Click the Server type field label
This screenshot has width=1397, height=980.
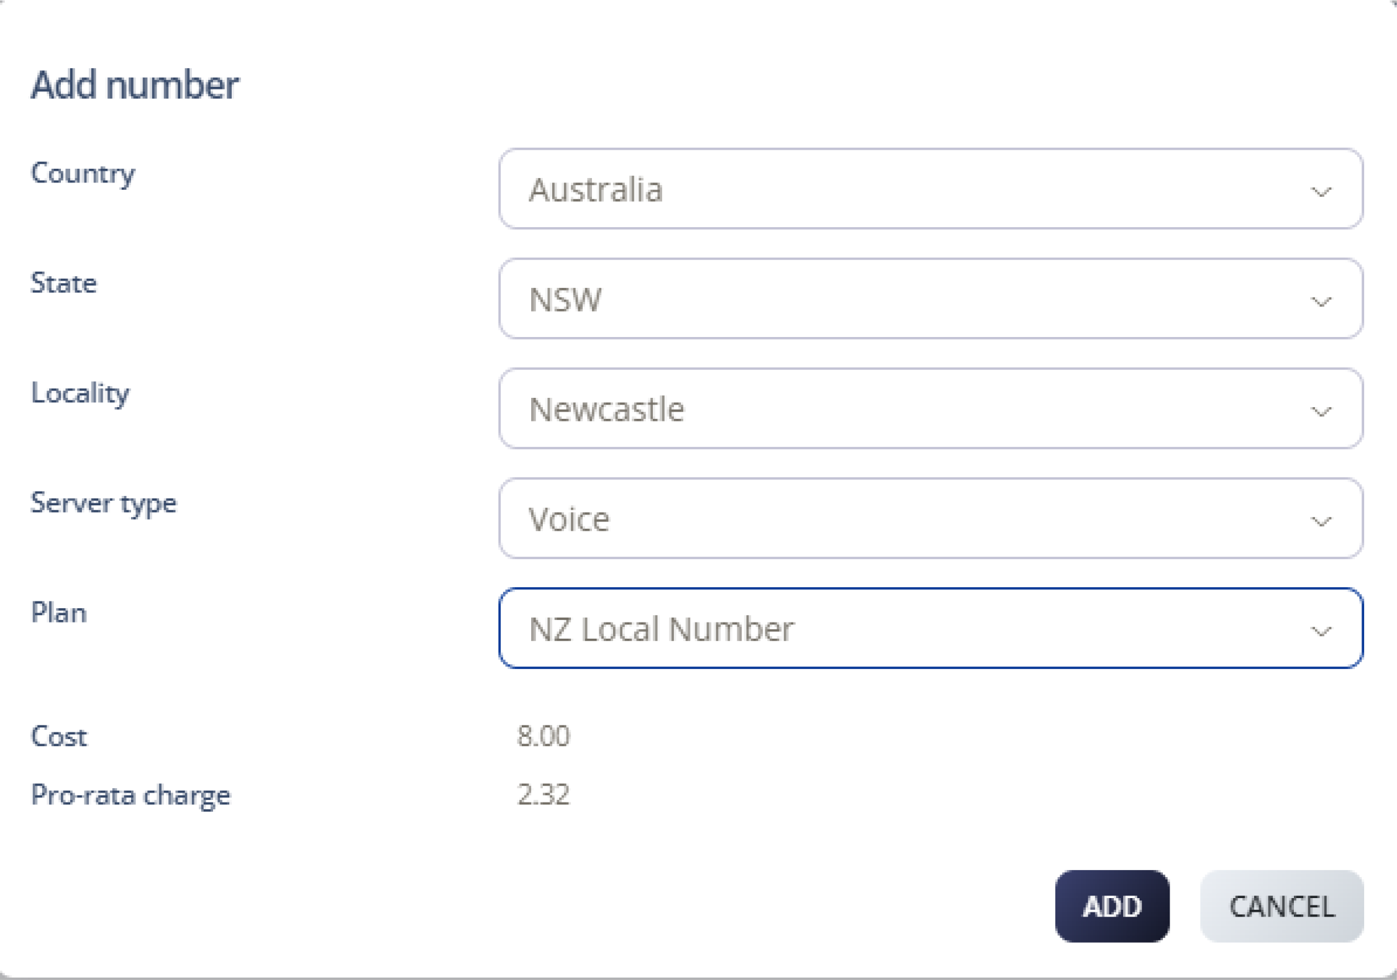click(x=104, y=503)
